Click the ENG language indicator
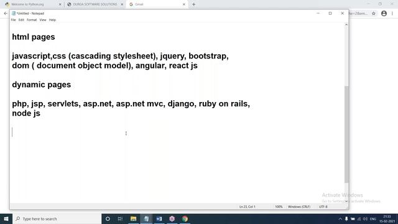This screenshot has height=224, width=398. point(373,218)
